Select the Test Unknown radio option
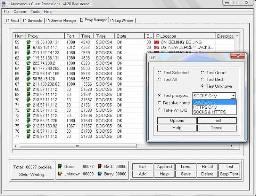The image size is (256, 196). click(x=202, y=86)
